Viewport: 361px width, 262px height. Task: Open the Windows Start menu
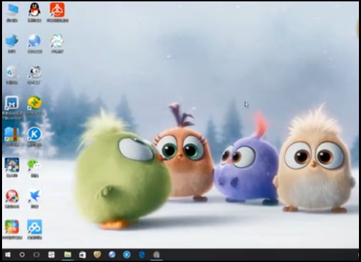point(8,254)
